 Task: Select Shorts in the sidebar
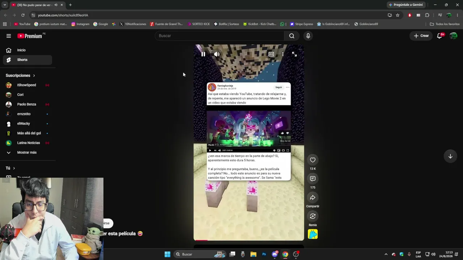point(27,60)
